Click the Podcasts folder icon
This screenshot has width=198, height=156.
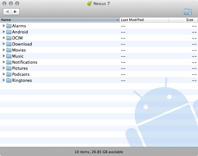(x=9, y=74)
